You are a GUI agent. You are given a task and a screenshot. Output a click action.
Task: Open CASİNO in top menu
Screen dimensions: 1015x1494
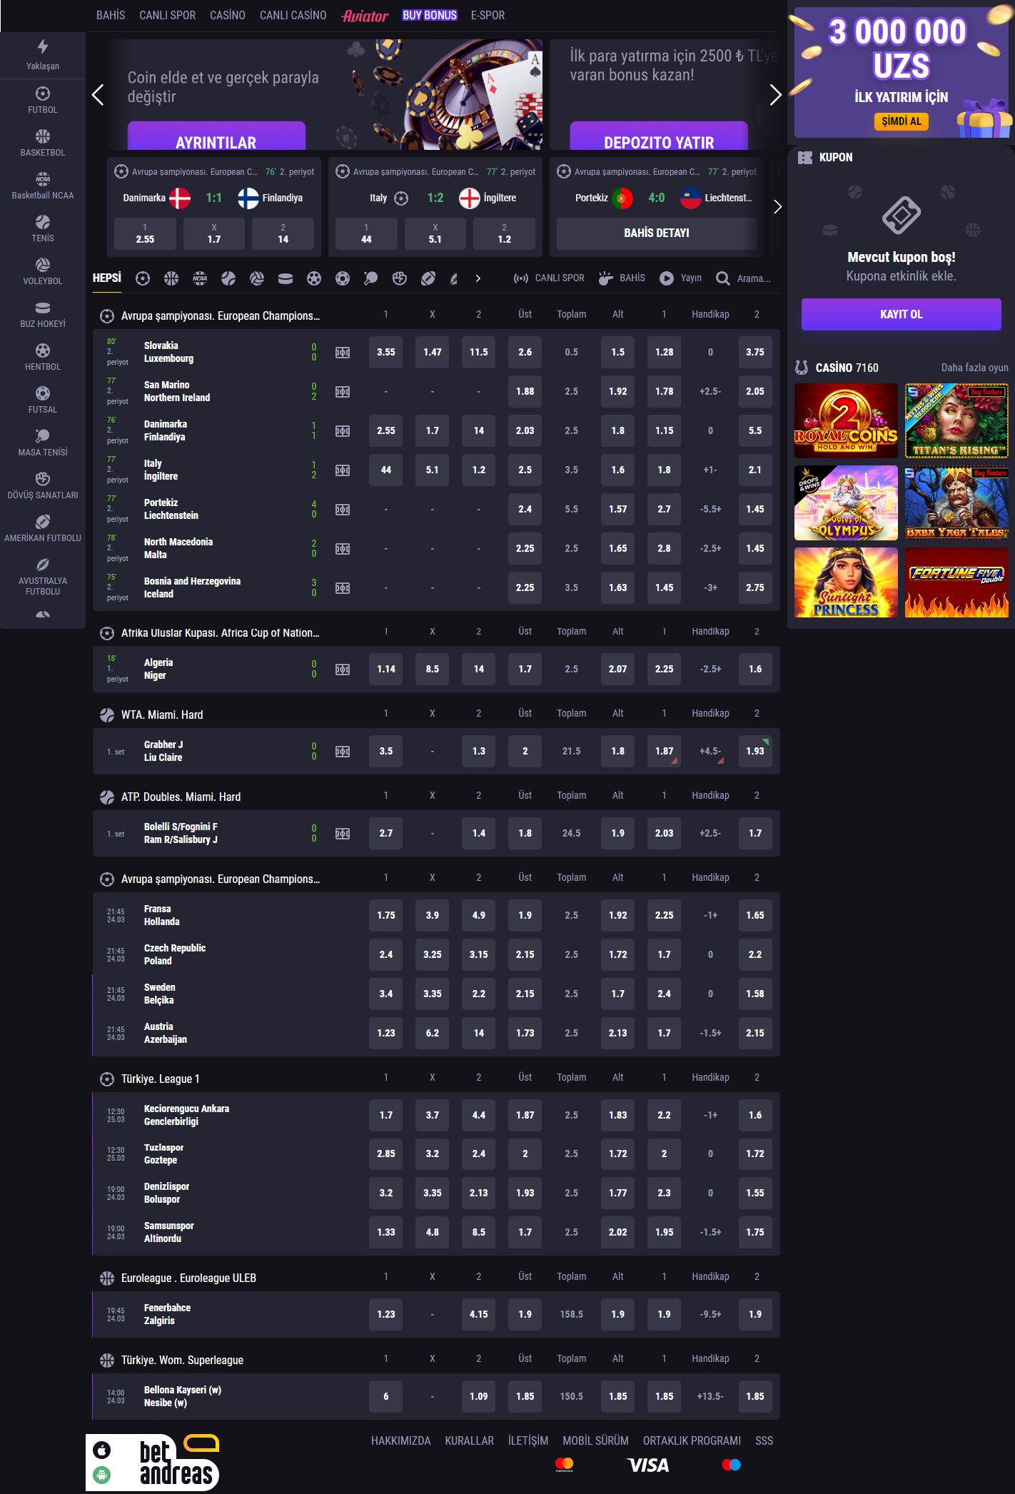tap(228, 15)
